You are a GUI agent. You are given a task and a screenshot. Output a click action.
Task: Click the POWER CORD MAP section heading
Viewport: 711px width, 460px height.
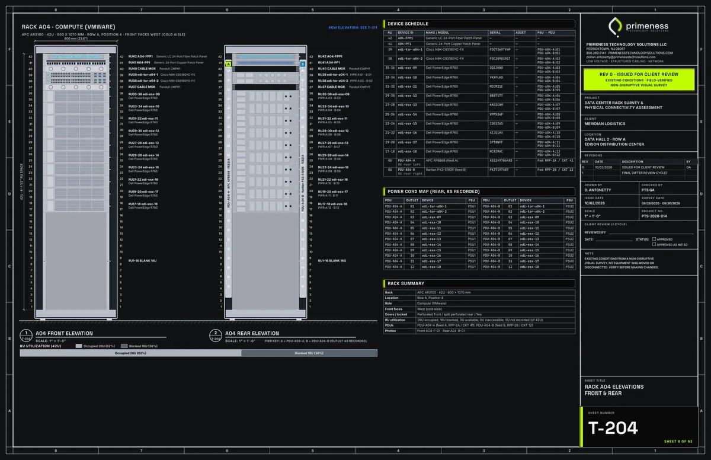point(479,191)
